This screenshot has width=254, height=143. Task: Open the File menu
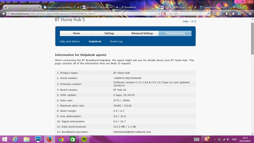tap(3, 2)
